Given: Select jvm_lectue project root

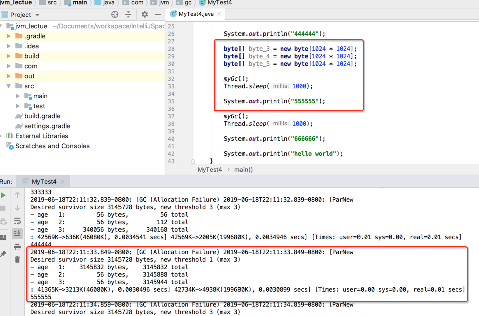Looking at the screenshot, I should tap(31, 26).
